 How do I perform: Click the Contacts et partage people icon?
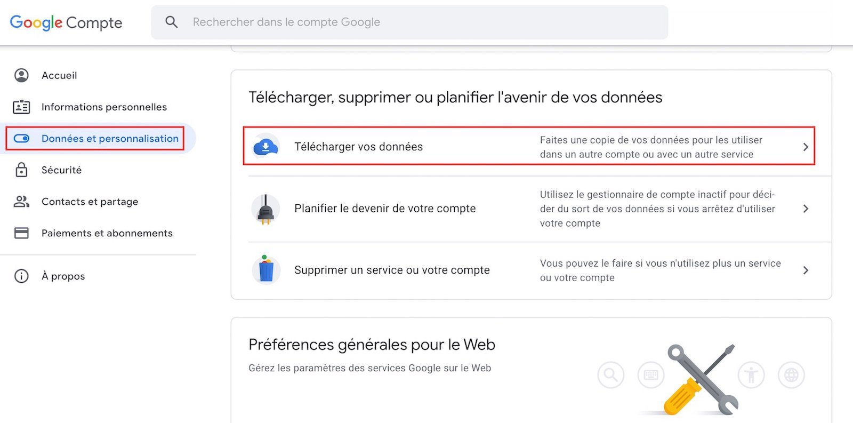(21, 202)
